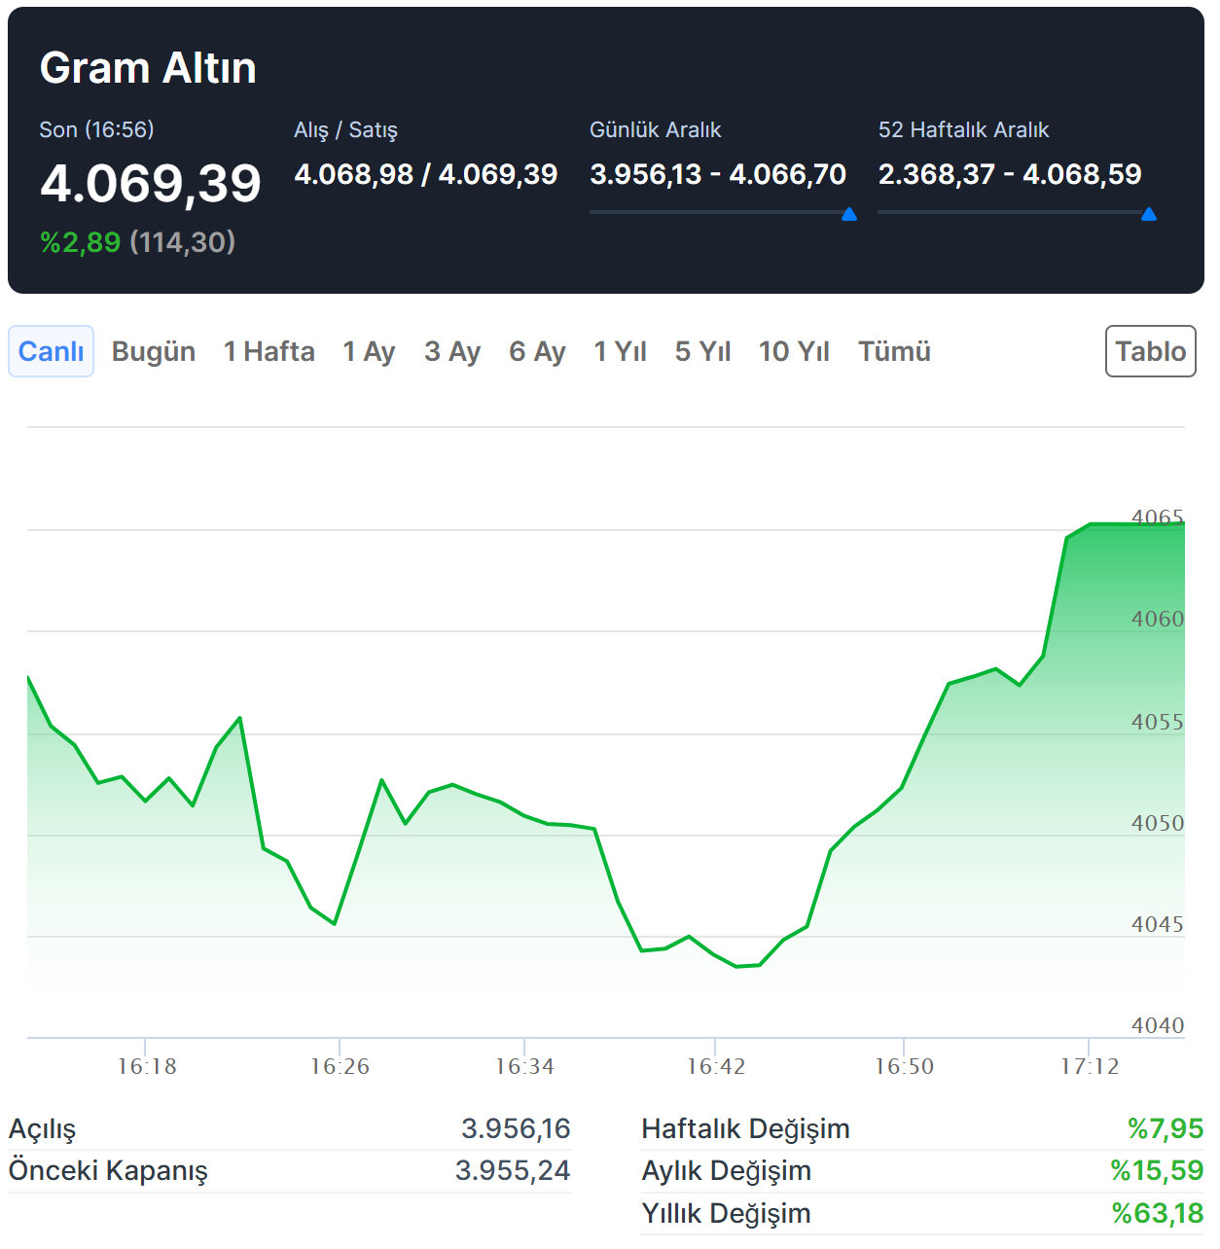Click the Yıllık Değişim %63,18 value
The width and height of the screenshot is (1220, 1249).
(1157, 1213)
